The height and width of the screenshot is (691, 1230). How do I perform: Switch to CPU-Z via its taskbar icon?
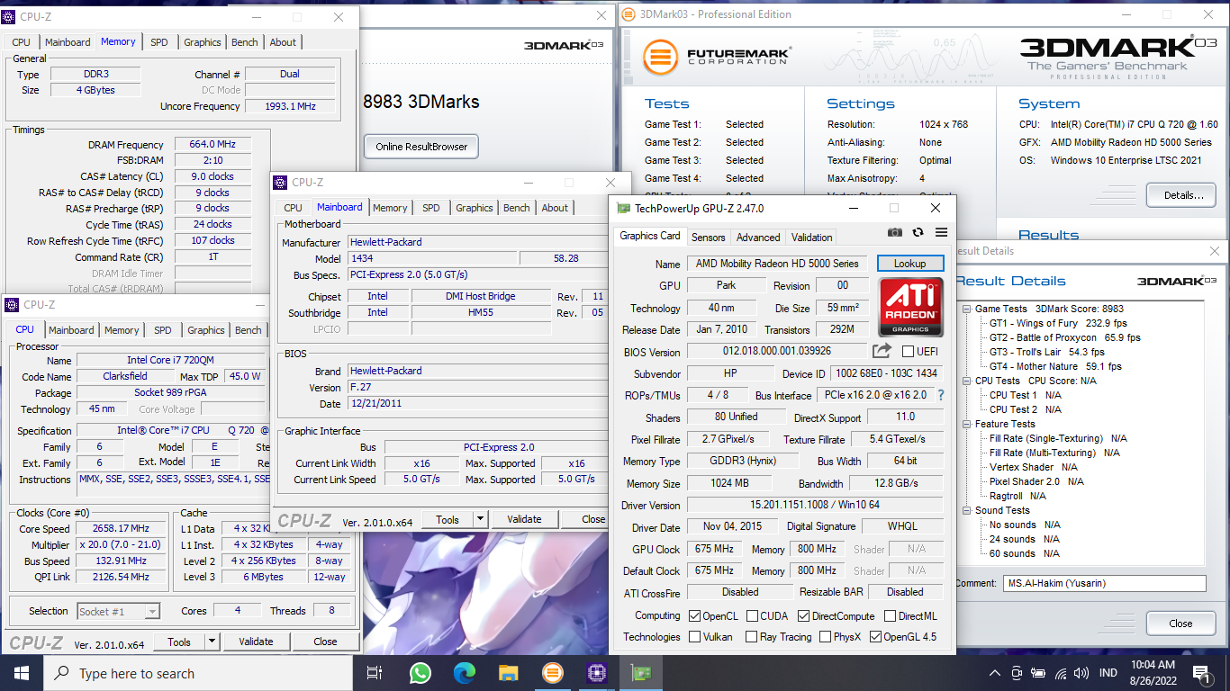click(596, 673)
